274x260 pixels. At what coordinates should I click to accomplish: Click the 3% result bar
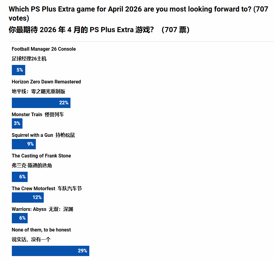coord(17,123)
